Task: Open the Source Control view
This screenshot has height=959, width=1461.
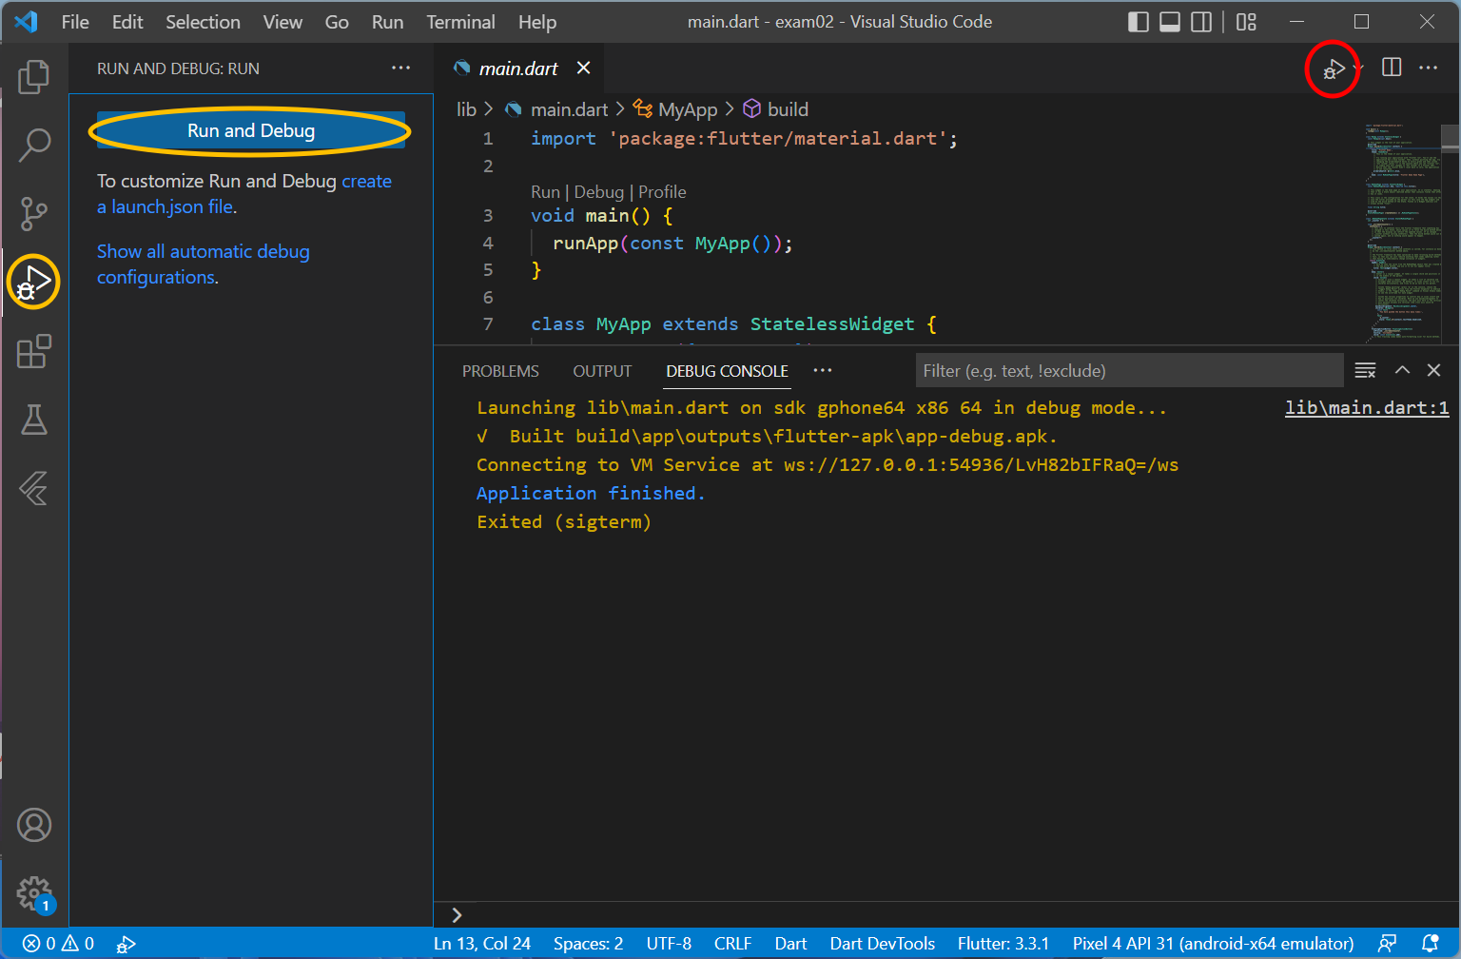Action: 34,214
